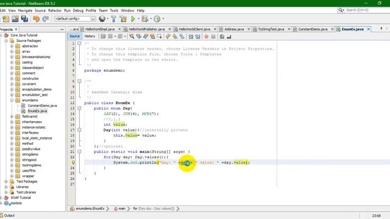This screenshot has height=219, width=390.
Task: Click the Debug Project icon
Action: 144,19
